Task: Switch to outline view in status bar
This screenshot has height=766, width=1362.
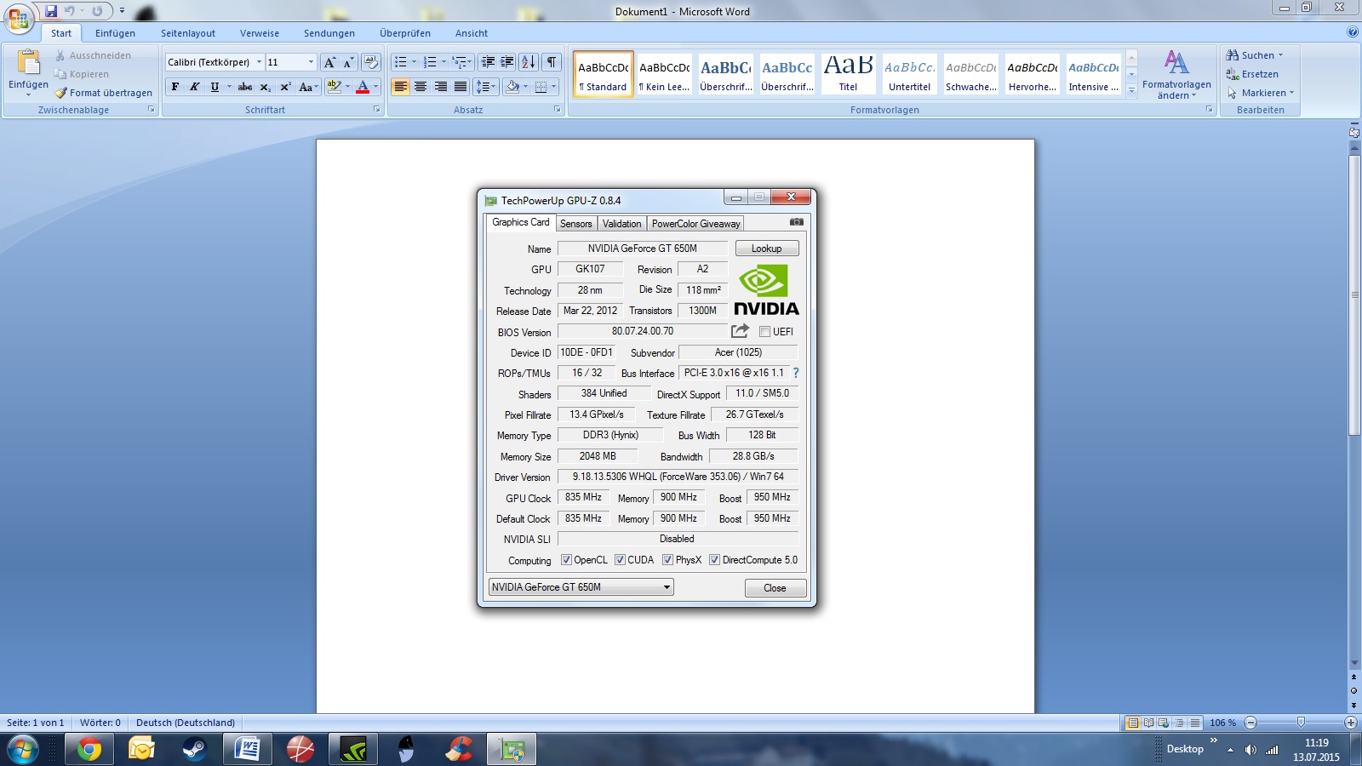Action: coord(1179,723)
